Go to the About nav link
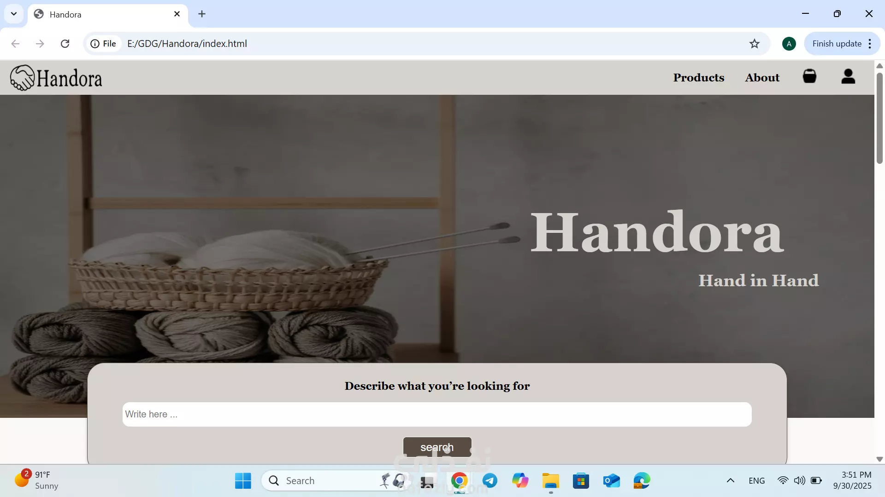885x497 pixels. [762, 78]
